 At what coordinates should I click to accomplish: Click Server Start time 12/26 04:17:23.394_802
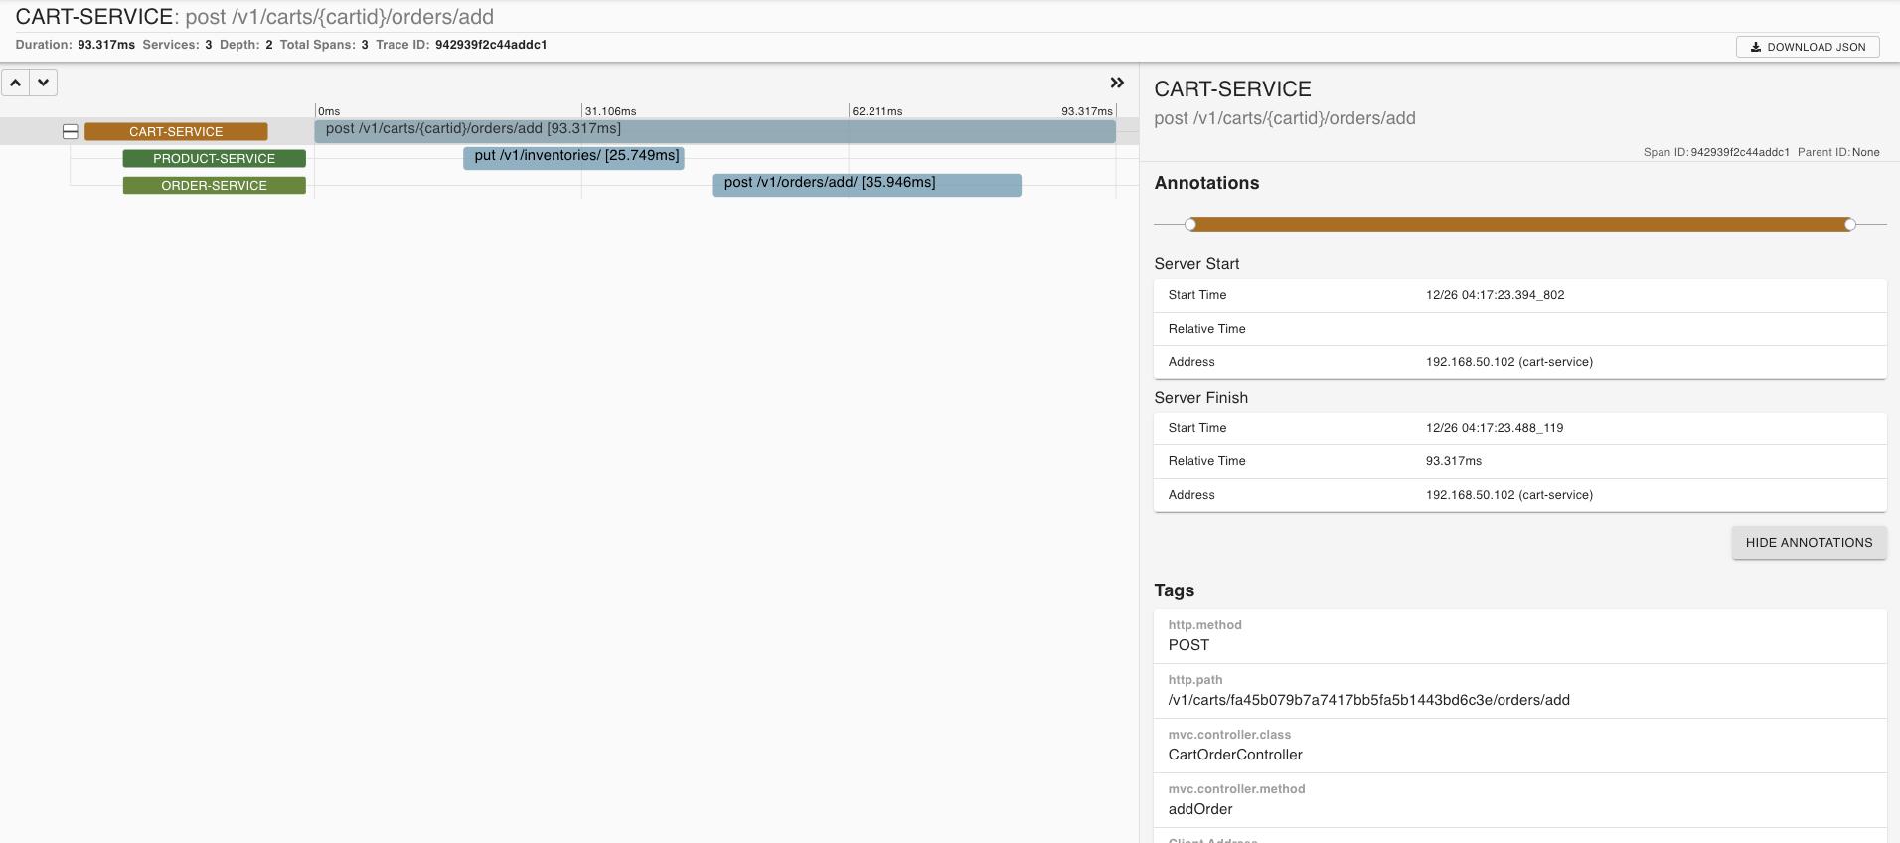click(x=1495, y=295)
